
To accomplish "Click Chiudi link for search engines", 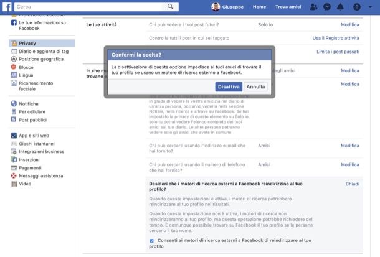I will coord(353,184).
